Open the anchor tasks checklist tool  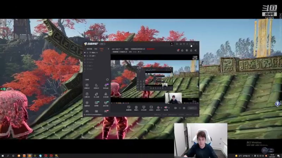pyautogui.click(x=87, y=95)
